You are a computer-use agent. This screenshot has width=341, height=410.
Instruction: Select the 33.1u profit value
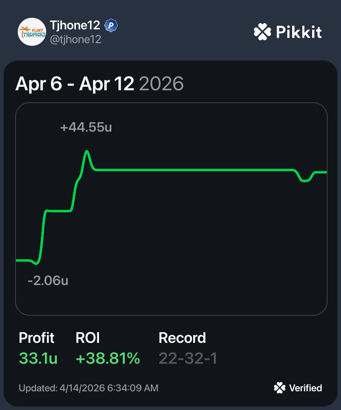tap(38, 358)
